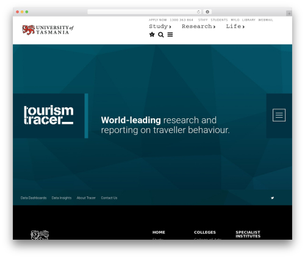Click the footer lion crest logo
This screenshot has height=258, width=305.
pos(40,235)
